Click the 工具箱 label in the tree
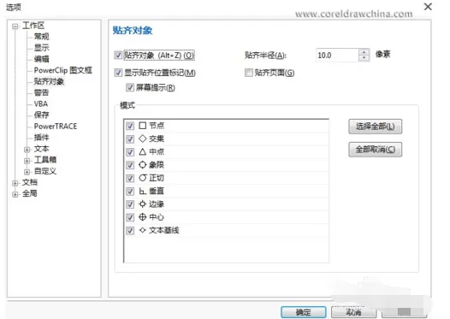This screenshot has height=319, width=450. (x=45, y=160)
